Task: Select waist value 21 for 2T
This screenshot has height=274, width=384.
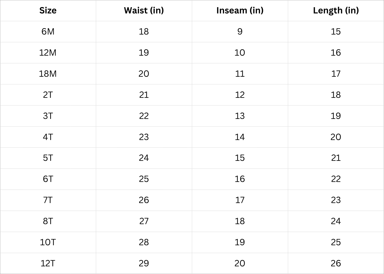Action: pos(144,95)
